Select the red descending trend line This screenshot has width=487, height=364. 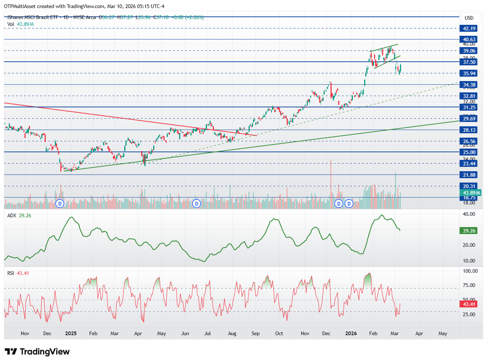click(x=110, y=116)
